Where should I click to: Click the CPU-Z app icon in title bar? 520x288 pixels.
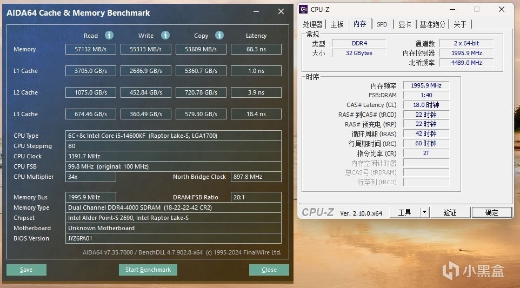pyautogui.click(x=303, y=9)
